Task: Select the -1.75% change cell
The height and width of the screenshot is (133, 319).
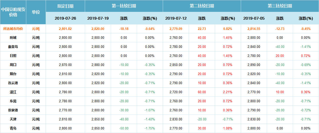Action: (x=150, y=128)
